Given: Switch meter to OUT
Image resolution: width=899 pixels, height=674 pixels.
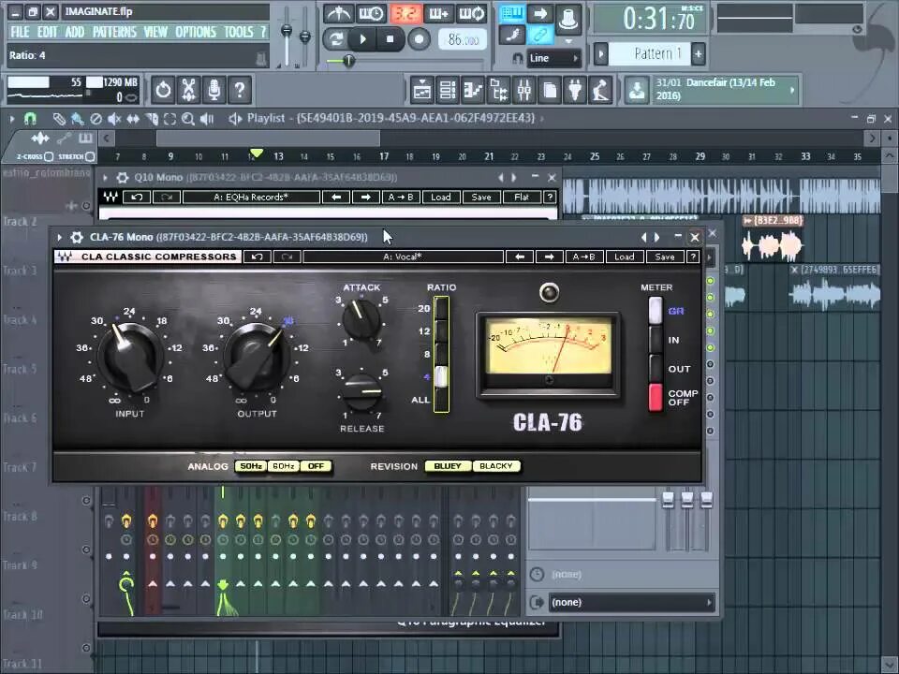Looking at the screenshot, I should [656, 369].
